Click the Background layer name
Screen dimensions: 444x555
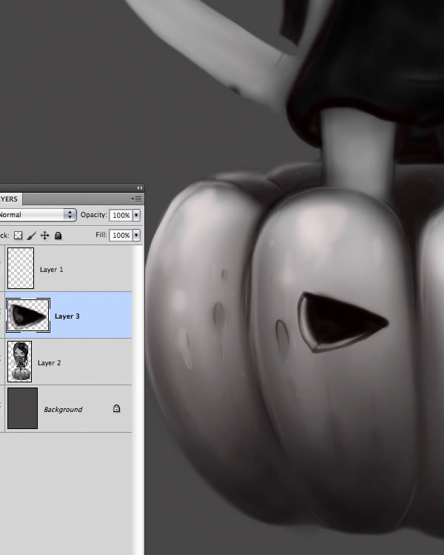pyautogui.click(x=63, y=410)
